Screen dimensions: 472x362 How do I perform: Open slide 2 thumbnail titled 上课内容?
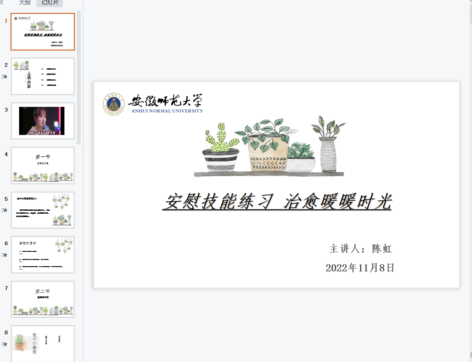point(43,76)
